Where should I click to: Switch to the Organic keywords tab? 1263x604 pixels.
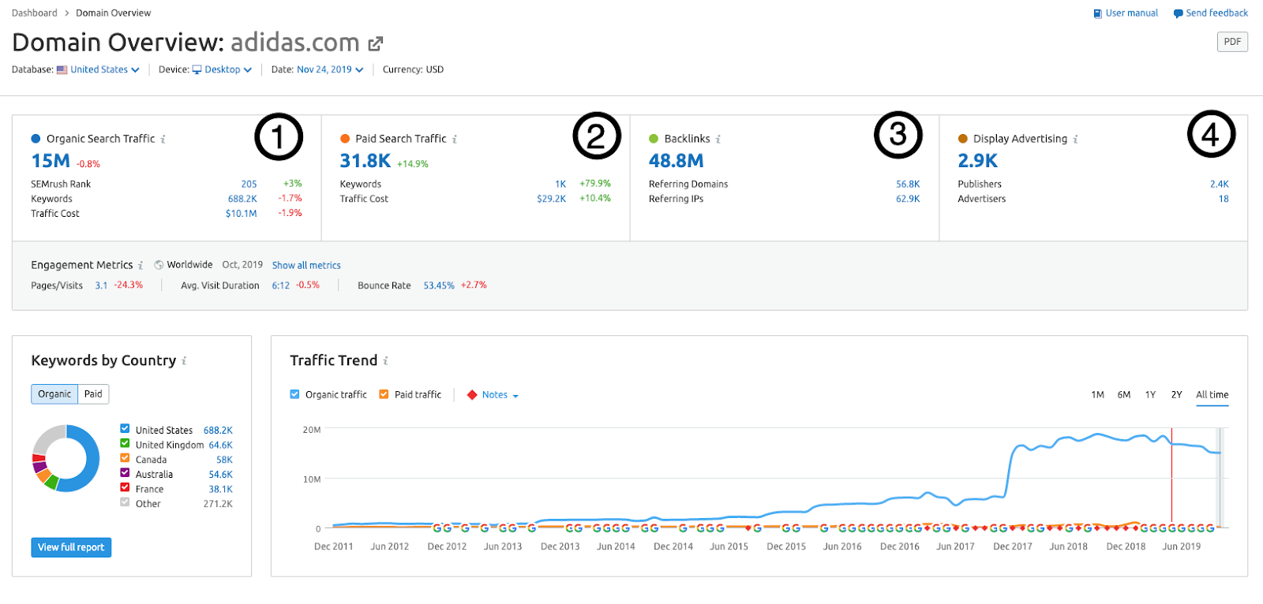coord(54,394)
